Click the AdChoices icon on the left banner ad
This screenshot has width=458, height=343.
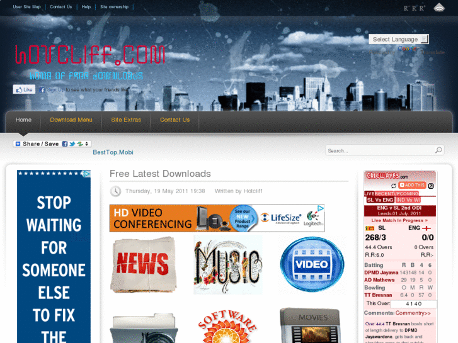pos(87,174)
